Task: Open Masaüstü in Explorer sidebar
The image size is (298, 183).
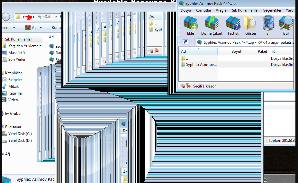Action: 16,53
